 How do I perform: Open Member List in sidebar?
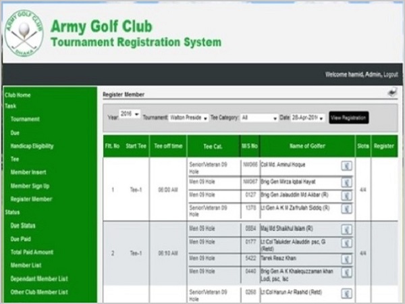click(26, 265)
